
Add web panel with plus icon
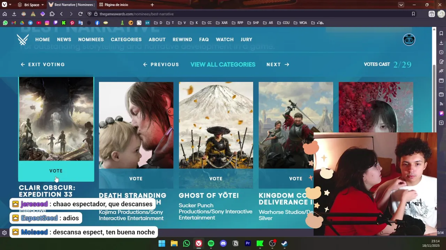coord(441,123)
